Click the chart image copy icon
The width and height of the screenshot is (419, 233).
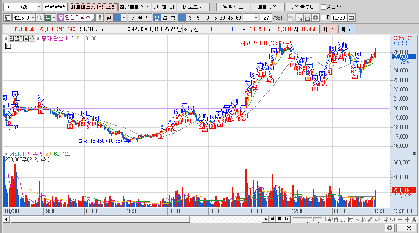tap(385, 220)
